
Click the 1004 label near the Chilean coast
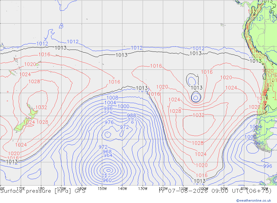256,127
